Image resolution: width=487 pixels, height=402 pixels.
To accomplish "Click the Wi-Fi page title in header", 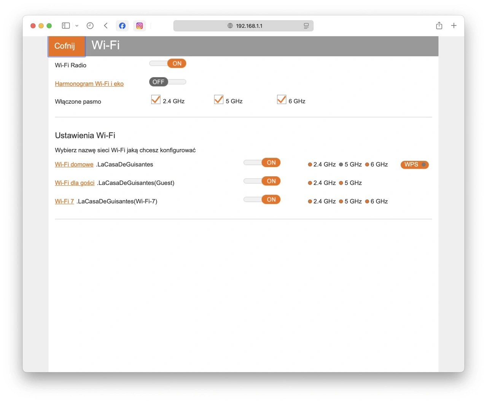I will 105,45.
